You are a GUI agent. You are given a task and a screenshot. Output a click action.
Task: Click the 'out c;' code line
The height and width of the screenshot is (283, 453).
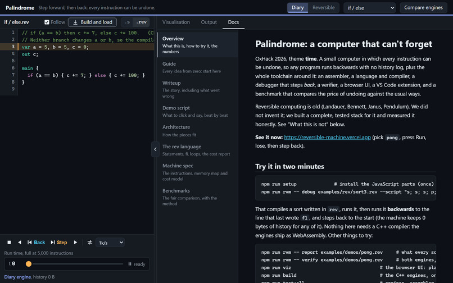point(30,54)
